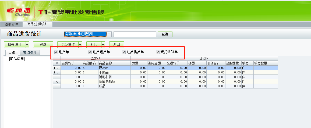Toggle the 进货退货单 checkbox
Image resolution: width=311 pixels, height=128 pixels.
[x=90, y=52]
